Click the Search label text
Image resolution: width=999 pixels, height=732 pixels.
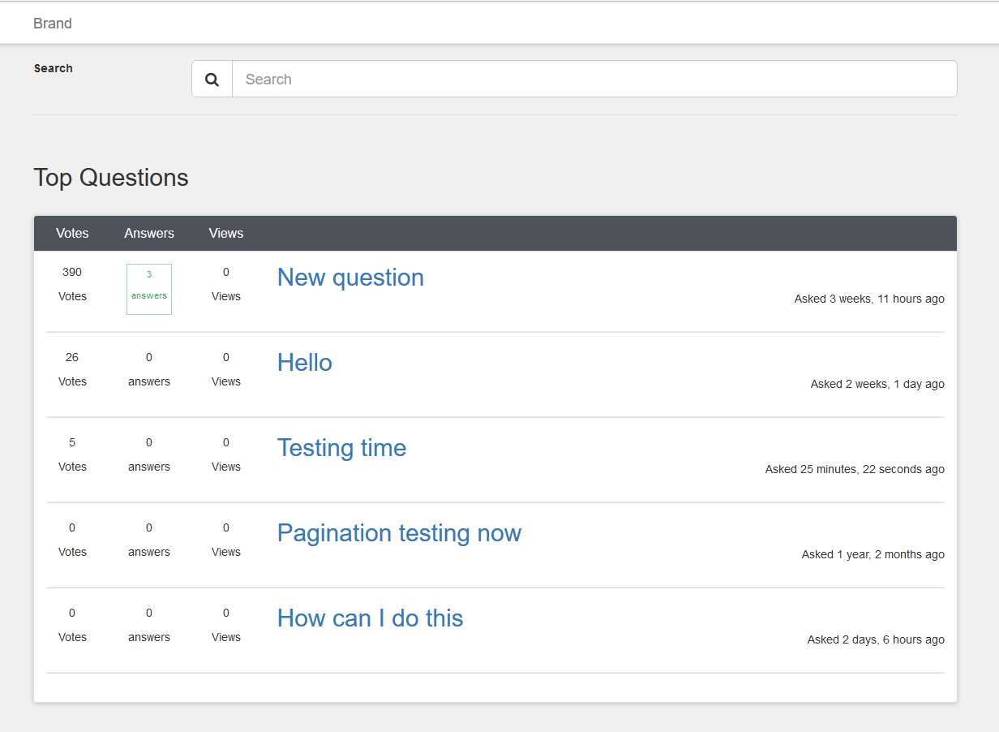(54, 68)
